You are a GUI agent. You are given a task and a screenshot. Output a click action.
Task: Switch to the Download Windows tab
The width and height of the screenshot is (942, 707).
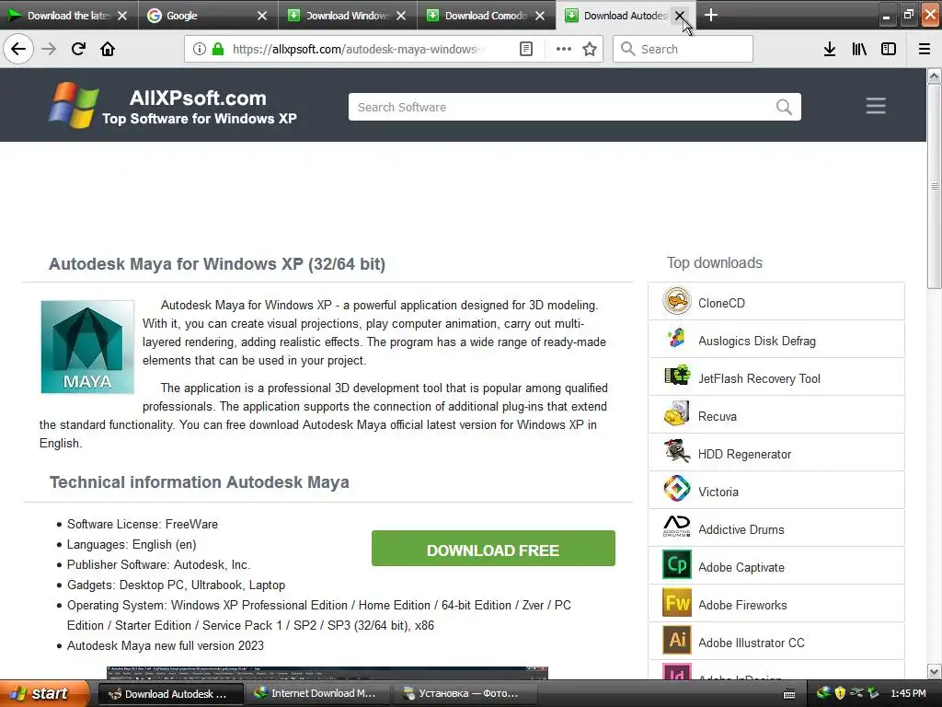coord(346,15)
